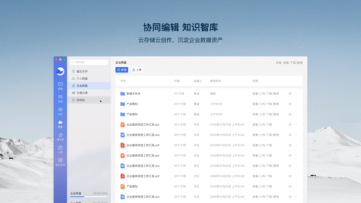
Task: Open more options for 新建文件夹 row
Action: click(x=296, y=94)
